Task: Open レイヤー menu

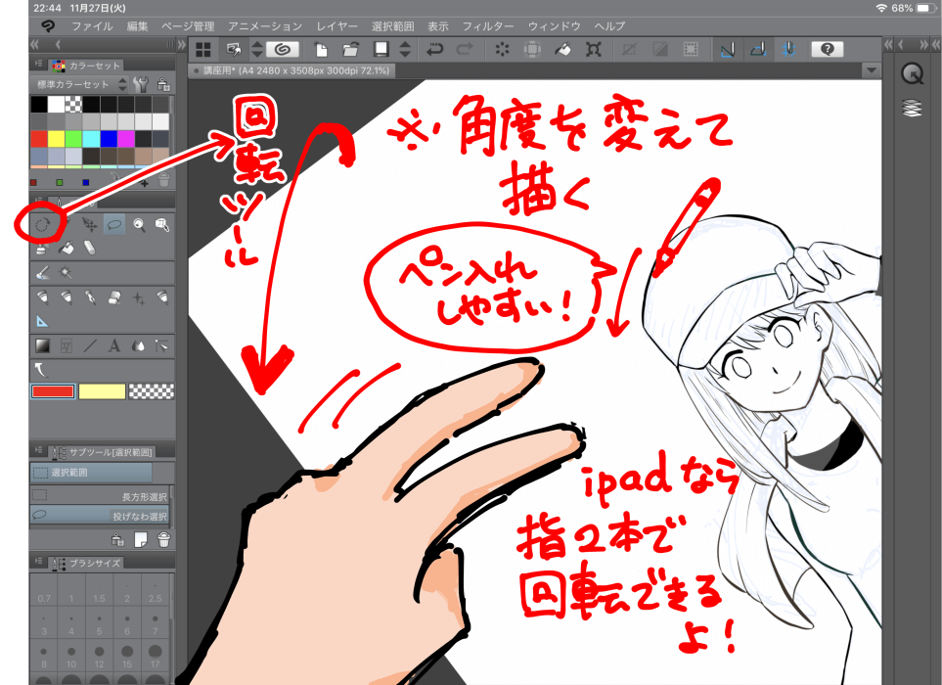Action: [x=337, y=25]
